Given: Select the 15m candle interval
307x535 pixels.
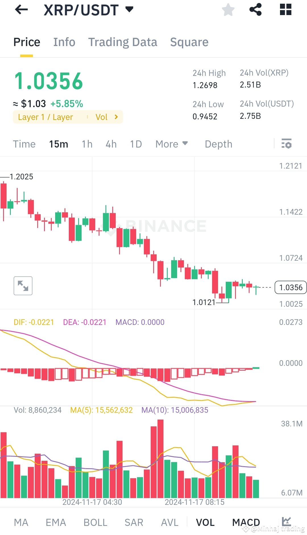Looking at the screenshot, I should click(x=58, y=144).
